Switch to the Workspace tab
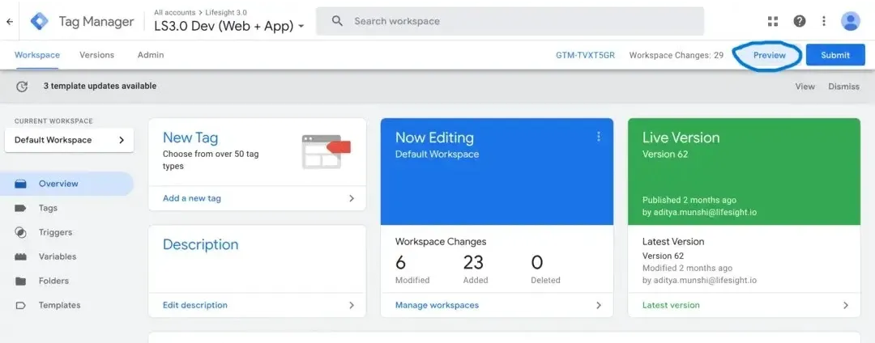The image size is (875, 343). (x=36, y=55)
